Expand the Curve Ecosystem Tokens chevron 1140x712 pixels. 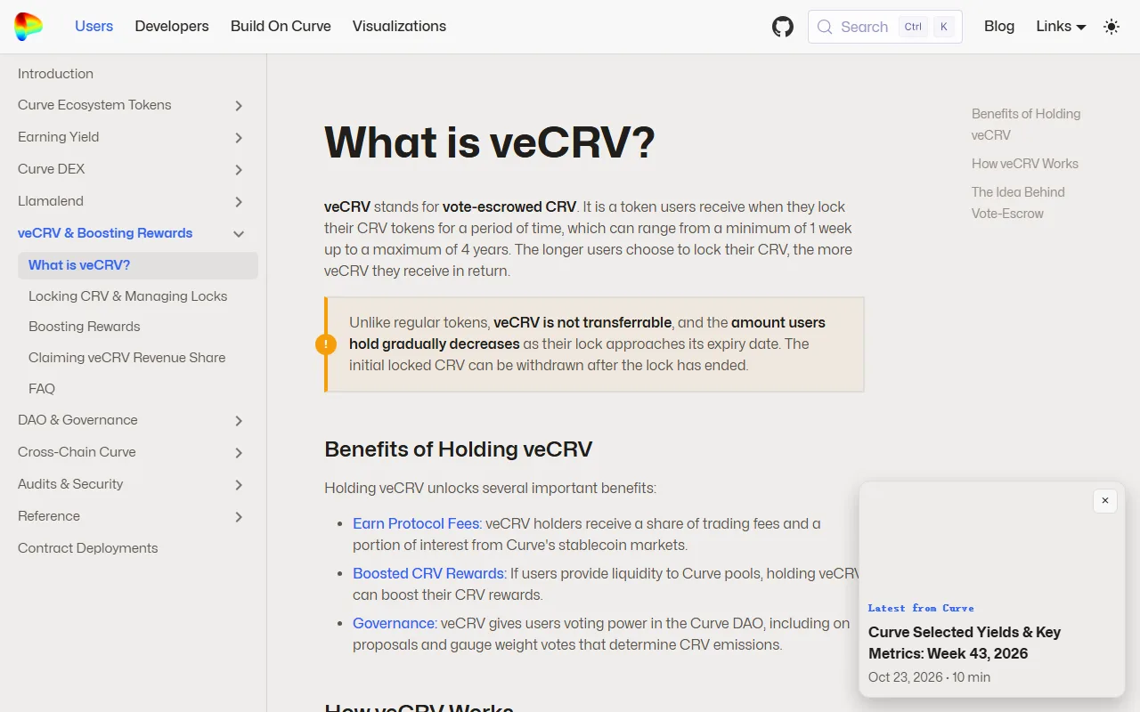[x=239, y=106]
